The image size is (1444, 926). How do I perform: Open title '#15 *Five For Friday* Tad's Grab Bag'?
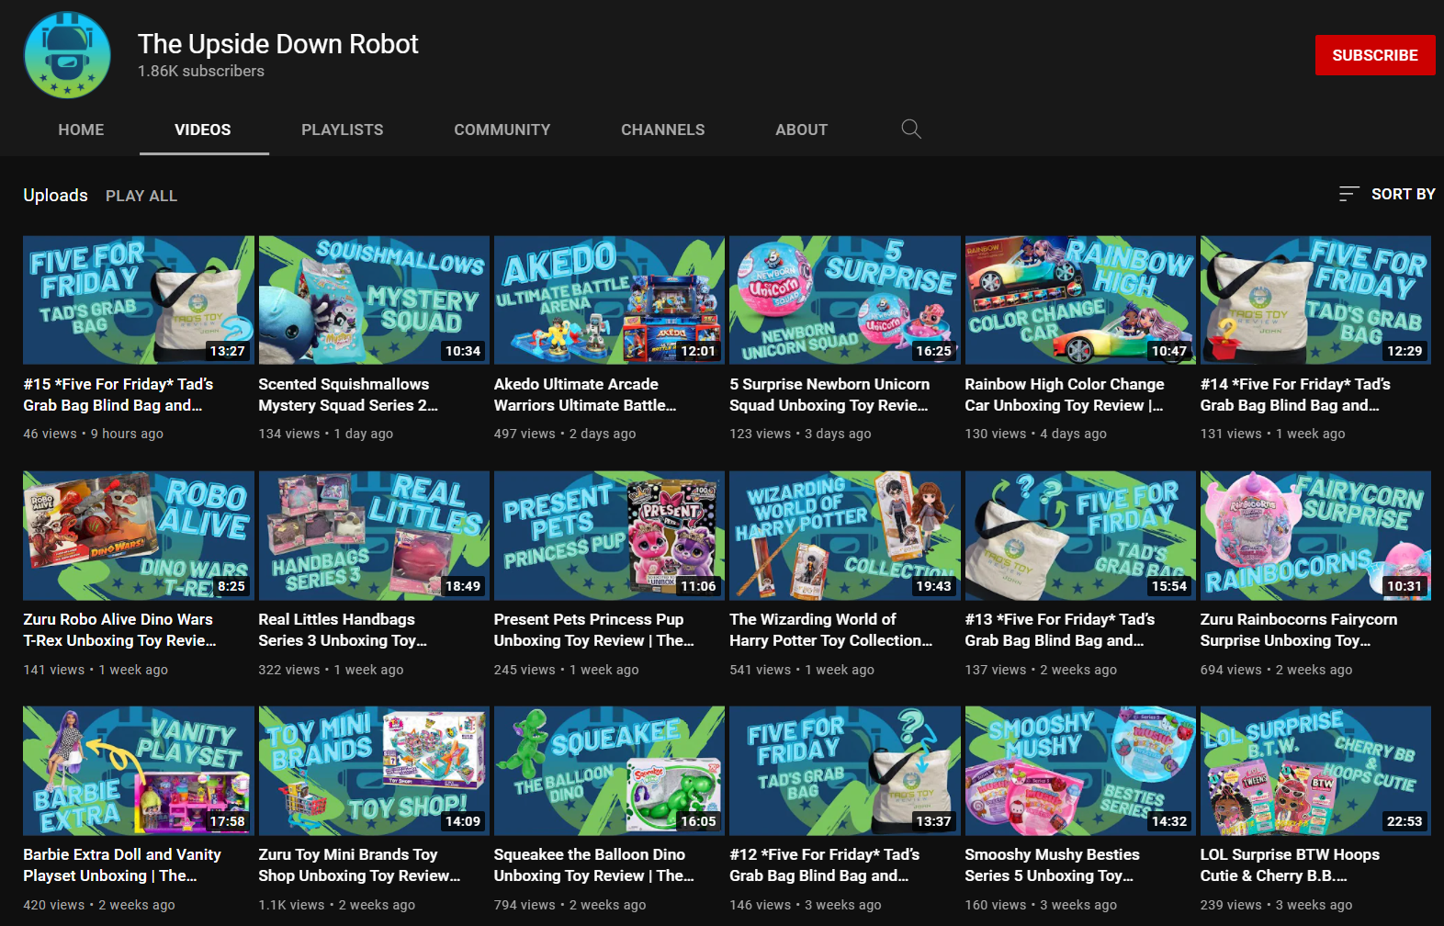coord(118,394)
